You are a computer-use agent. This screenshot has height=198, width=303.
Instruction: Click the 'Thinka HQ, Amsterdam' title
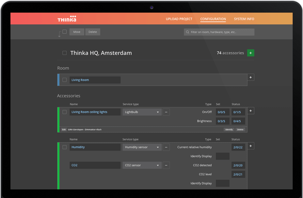click(101, 53)
